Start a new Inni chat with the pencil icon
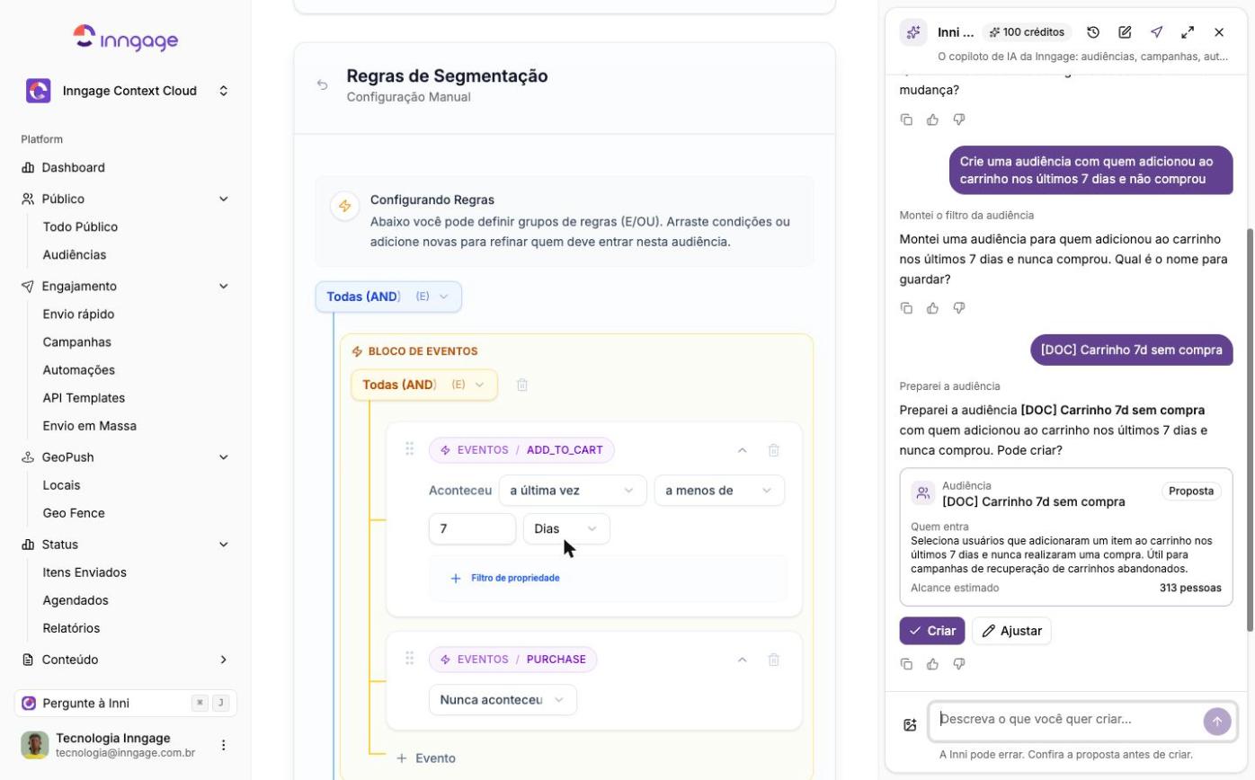Viewport: 1255px width, 780px height. pos(1125,32)
